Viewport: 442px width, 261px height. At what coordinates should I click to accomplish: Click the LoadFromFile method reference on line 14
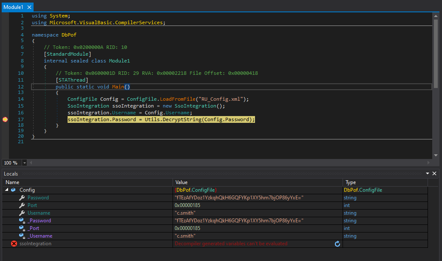point(178,99)
